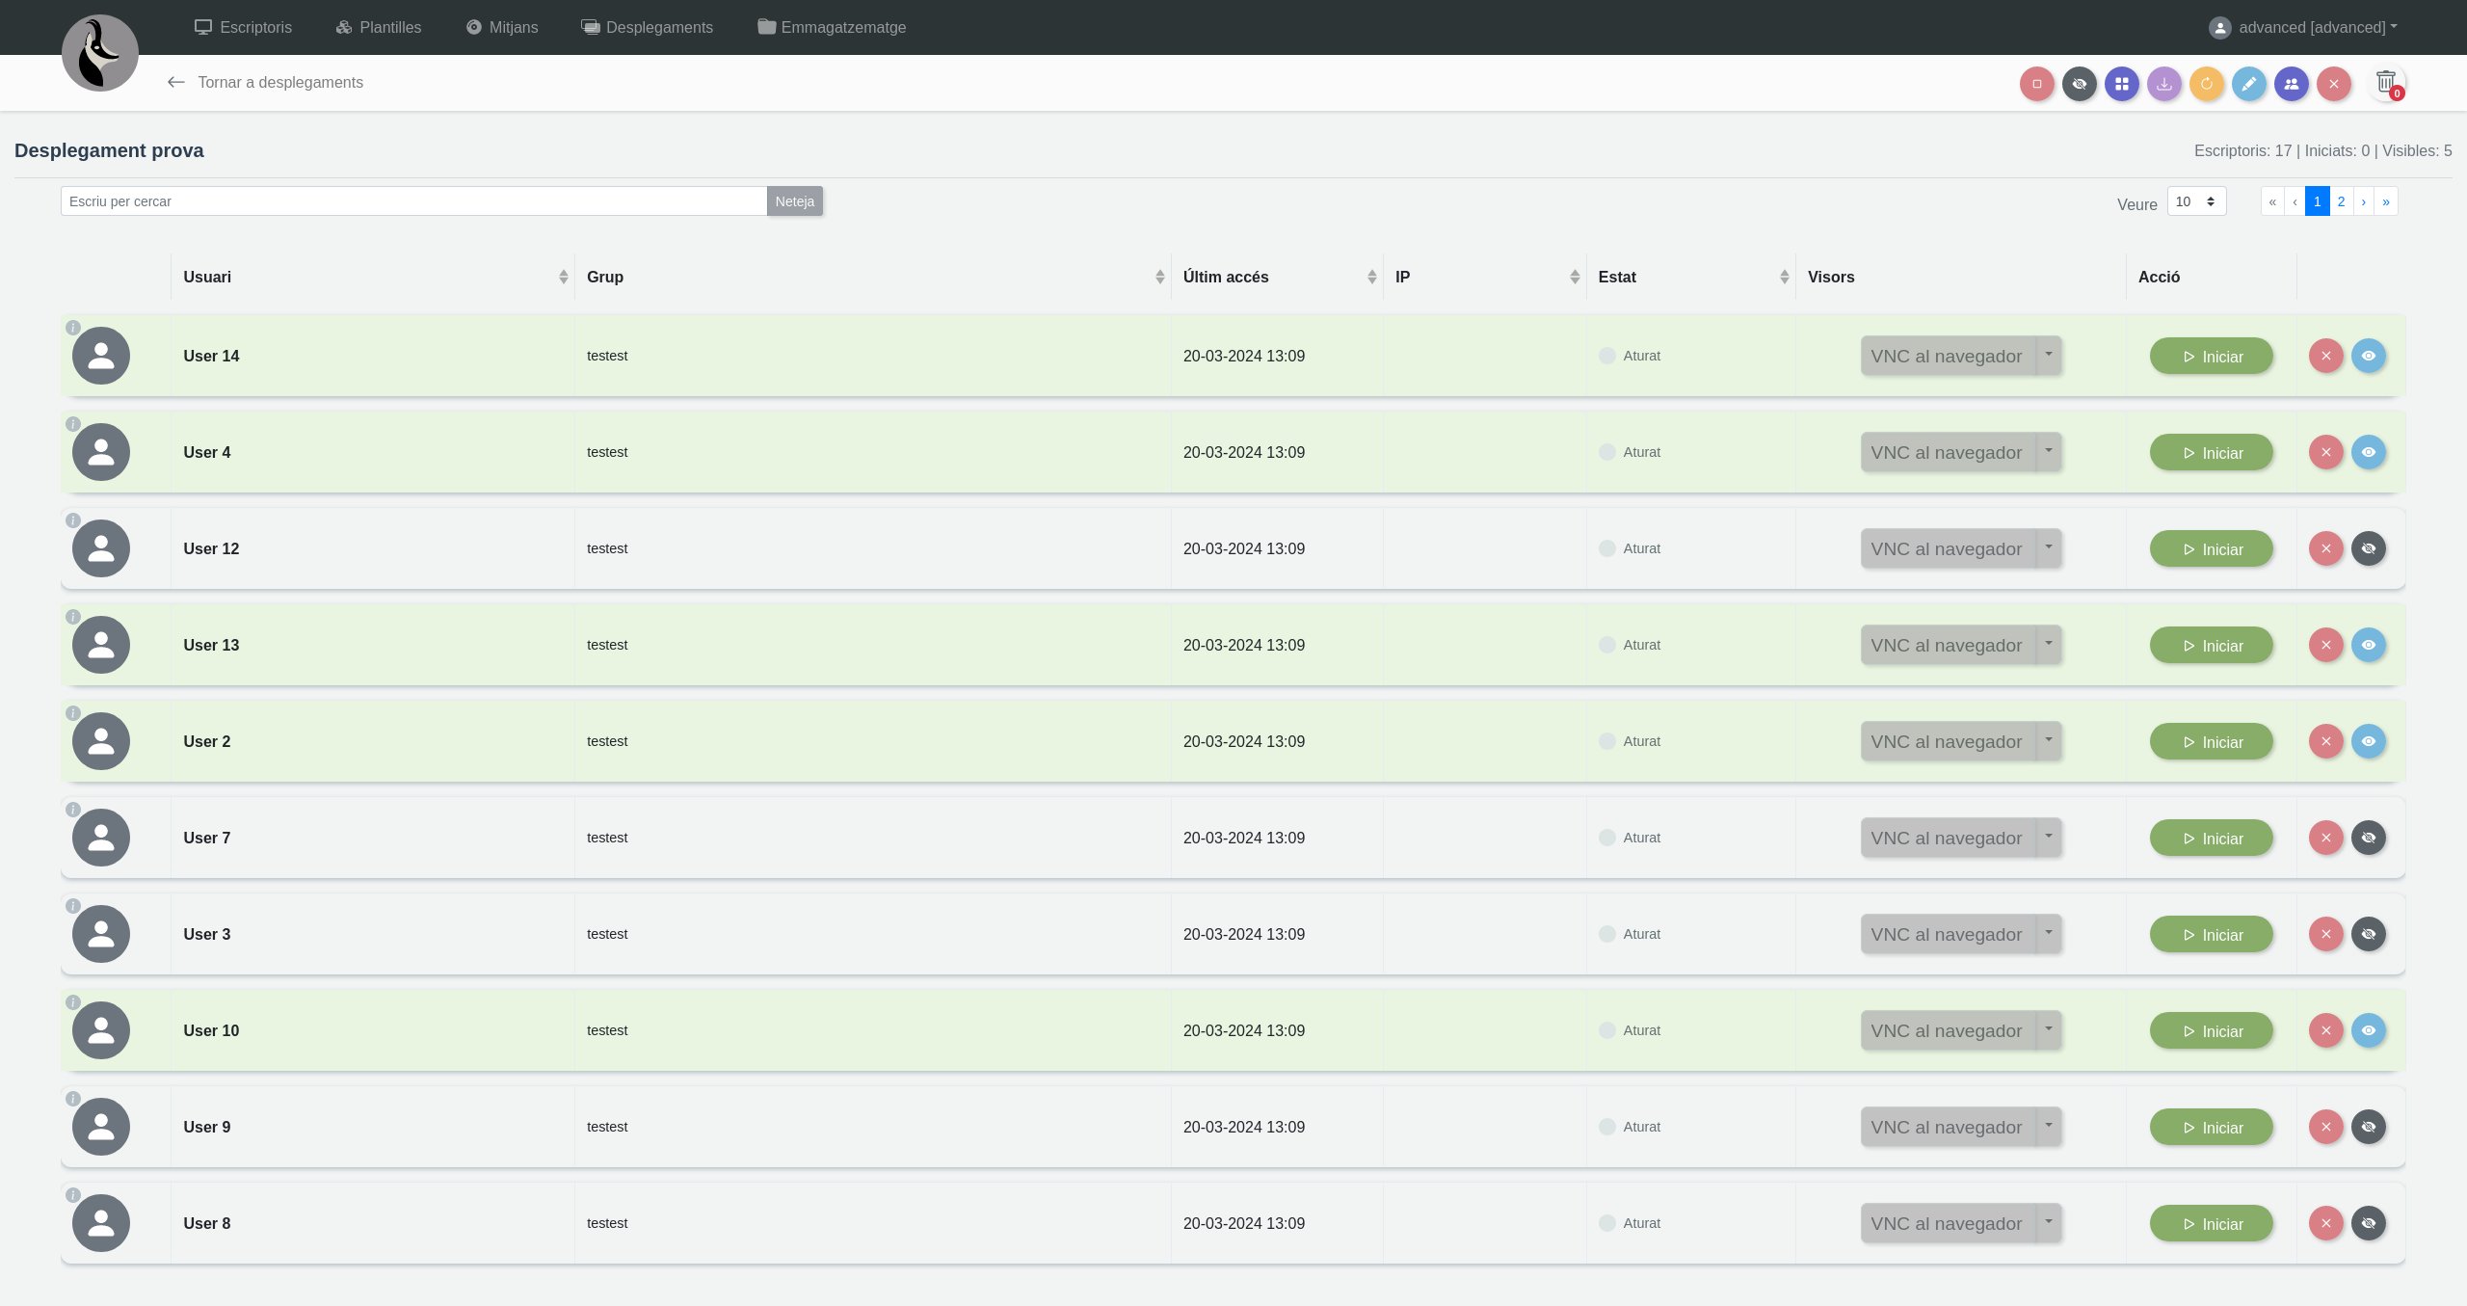The width and height of the screenshot is (2467, 1306).
Task: Click the info icon on User 14 row
Action: click(73, 328)
